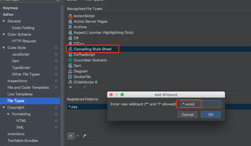Click the Dockerfile file type icon
The height and width of the screenshot is (146, 251).
[x=70, y=77]
